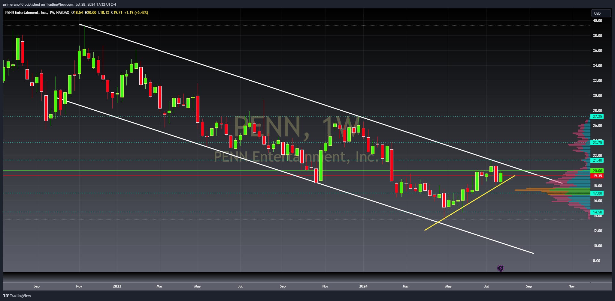
Task: Select the low value L18.13
Action: click(x=104, y=13)
